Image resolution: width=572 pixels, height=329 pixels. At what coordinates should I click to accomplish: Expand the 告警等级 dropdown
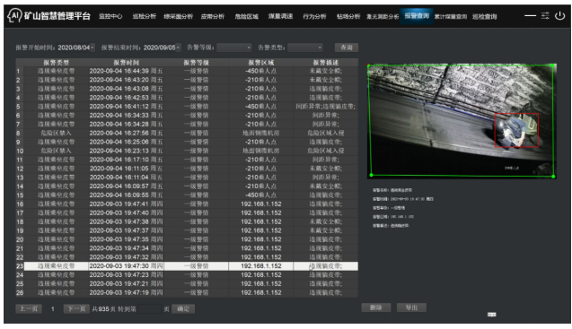(234, 48)
